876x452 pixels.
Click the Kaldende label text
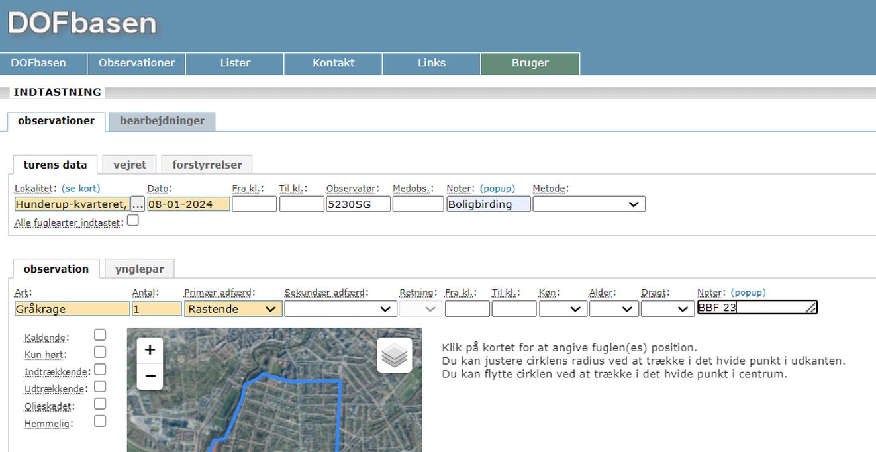(45, 338)
